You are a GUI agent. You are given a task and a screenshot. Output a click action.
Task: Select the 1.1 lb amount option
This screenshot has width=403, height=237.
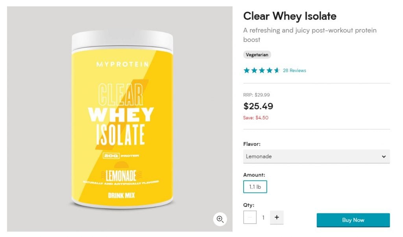click(255, 187)
